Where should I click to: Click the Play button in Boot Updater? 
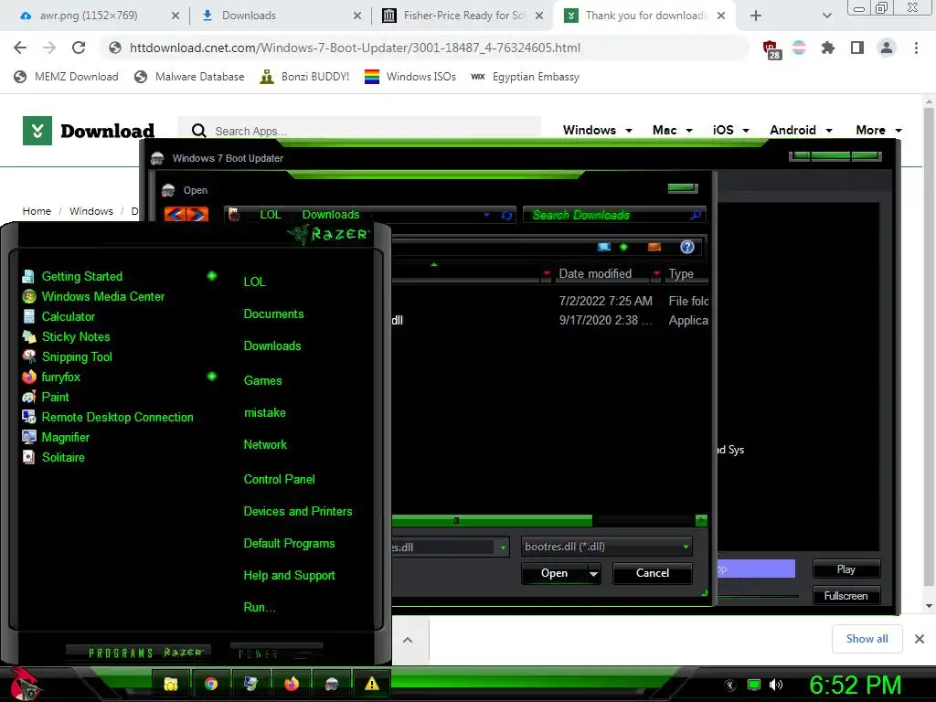[x=846, y=569]
